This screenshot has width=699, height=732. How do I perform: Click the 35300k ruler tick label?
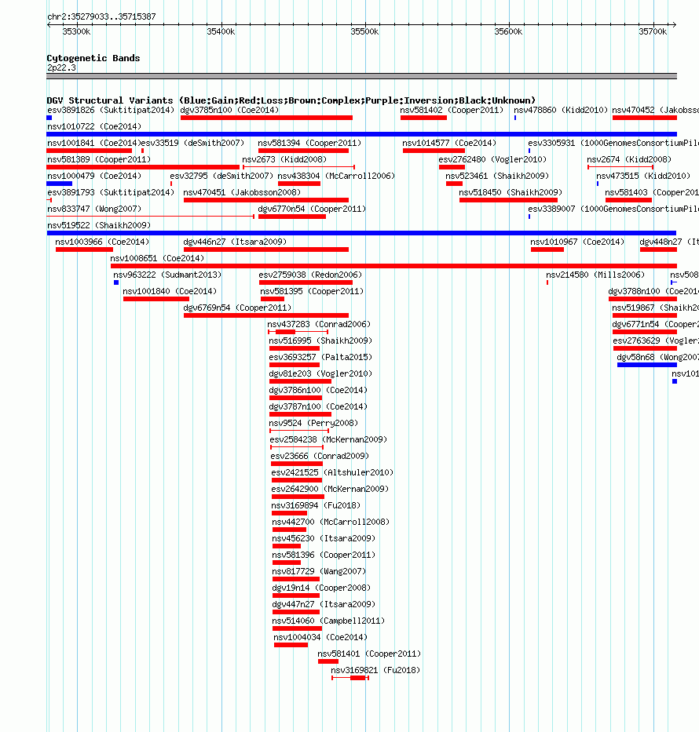(x=76, y=31)
